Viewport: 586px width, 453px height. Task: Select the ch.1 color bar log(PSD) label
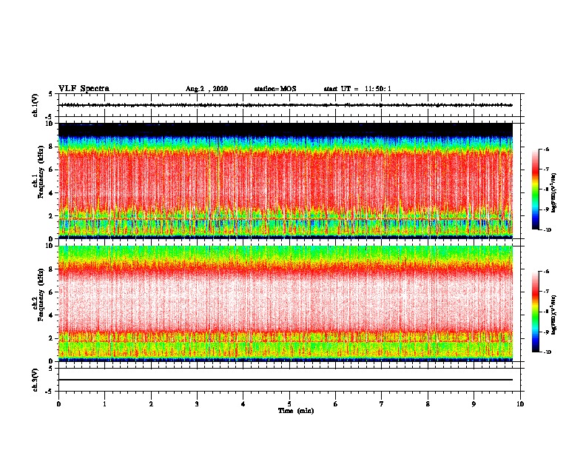click(554, 192)
